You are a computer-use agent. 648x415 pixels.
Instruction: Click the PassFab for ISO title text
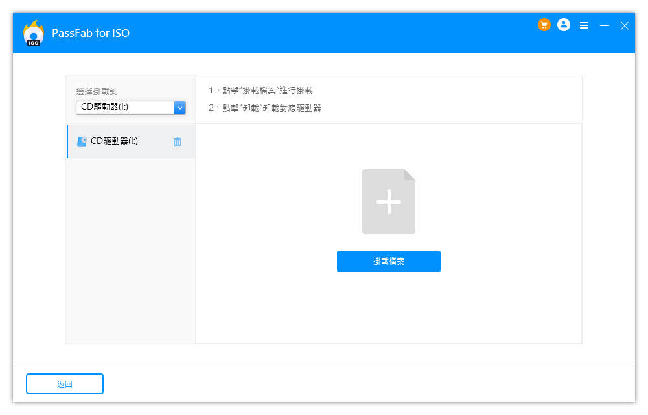(91, 33)
